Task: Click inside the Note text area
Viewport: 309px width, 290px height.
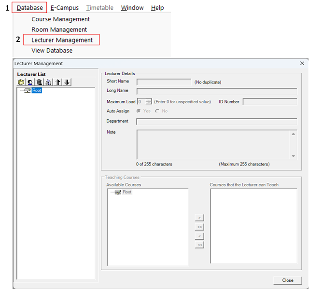Action: 213,144
